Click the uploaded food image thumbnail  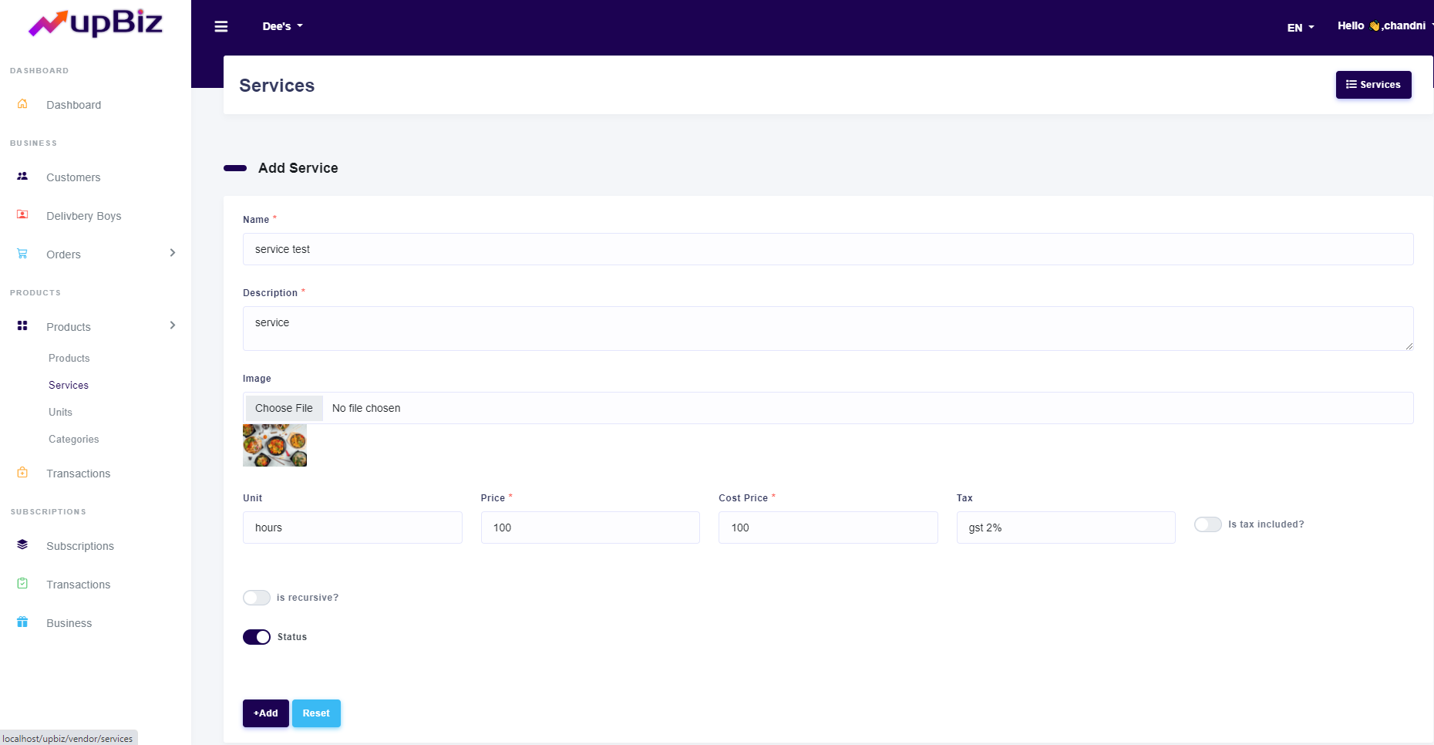[x=274, y=446]
